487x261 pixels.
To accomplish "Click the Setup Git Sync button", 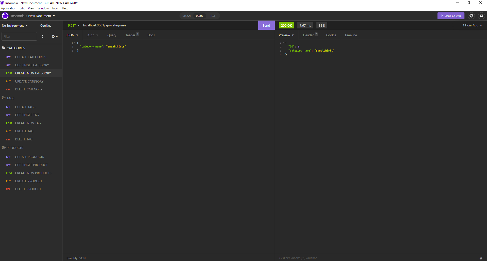I will click(451, 15).
